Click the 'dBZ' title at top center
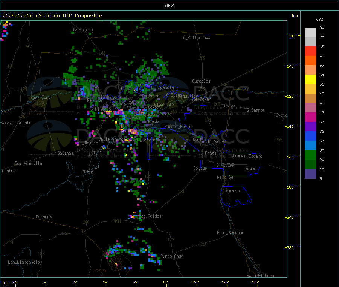Viewport: 339px width, 287px height. click(169, 6)
